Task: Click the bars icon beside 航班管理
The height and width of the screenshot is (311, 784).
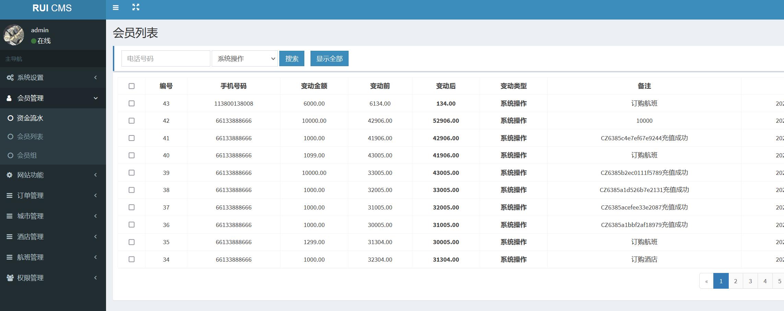Action: [x=10, y=257]
